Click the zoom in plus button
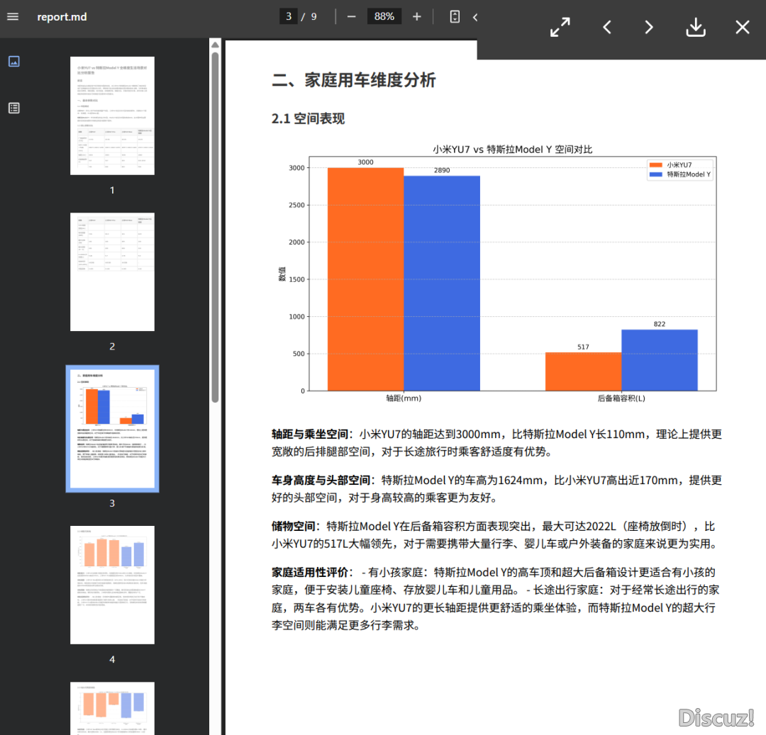This screenshot has width=766, height=735. 417,16
